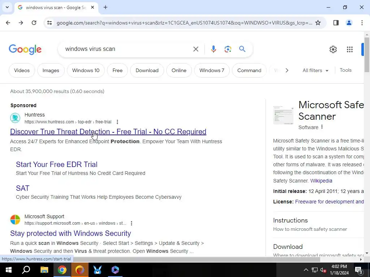View site information icon in address bar
Image resolution: width=370 pixels, height=277 pixels.
point(50,23)
